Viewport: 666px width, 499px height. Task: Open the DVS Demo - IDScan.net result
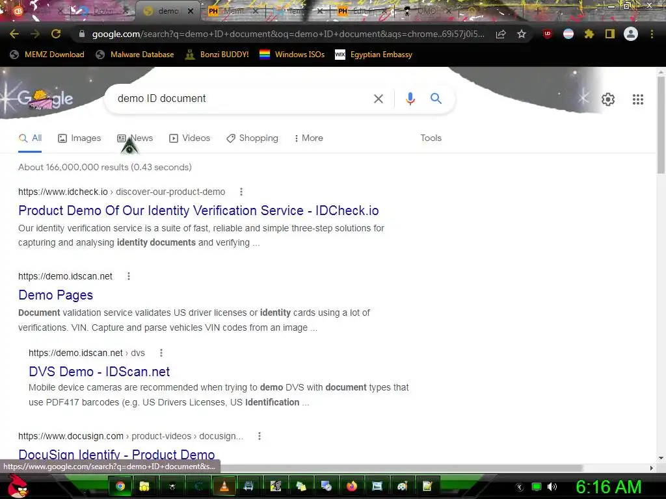(x=99, y=371)
